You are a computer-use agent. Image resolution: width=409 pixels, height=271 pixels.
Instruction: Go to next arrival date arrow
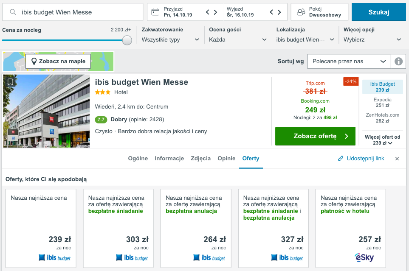(216, 12)
